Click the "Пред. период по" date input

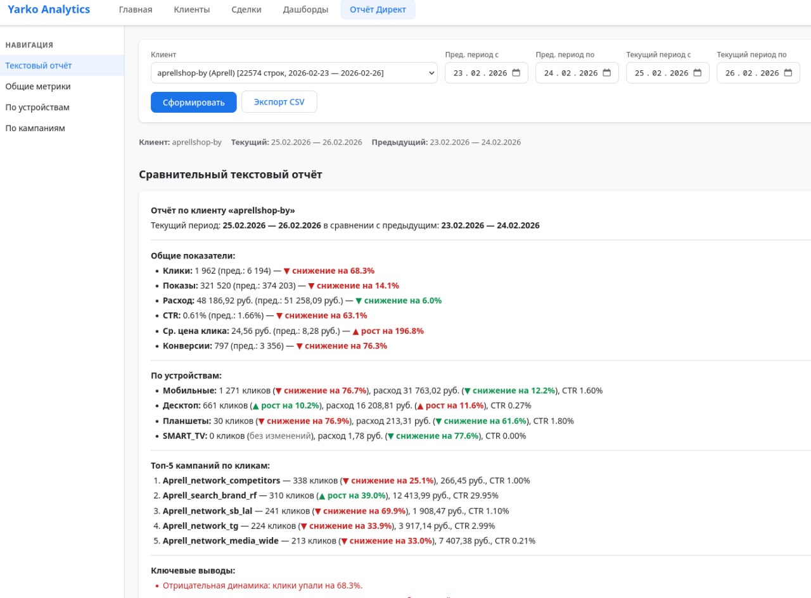(x=570, y=72)
